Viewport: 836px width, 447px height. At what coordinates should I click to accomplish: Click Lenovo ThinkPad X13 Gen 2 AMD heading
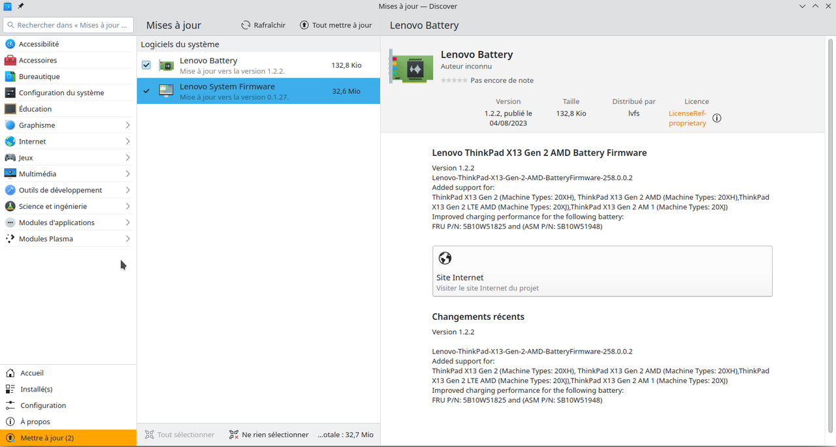(539, 153)
